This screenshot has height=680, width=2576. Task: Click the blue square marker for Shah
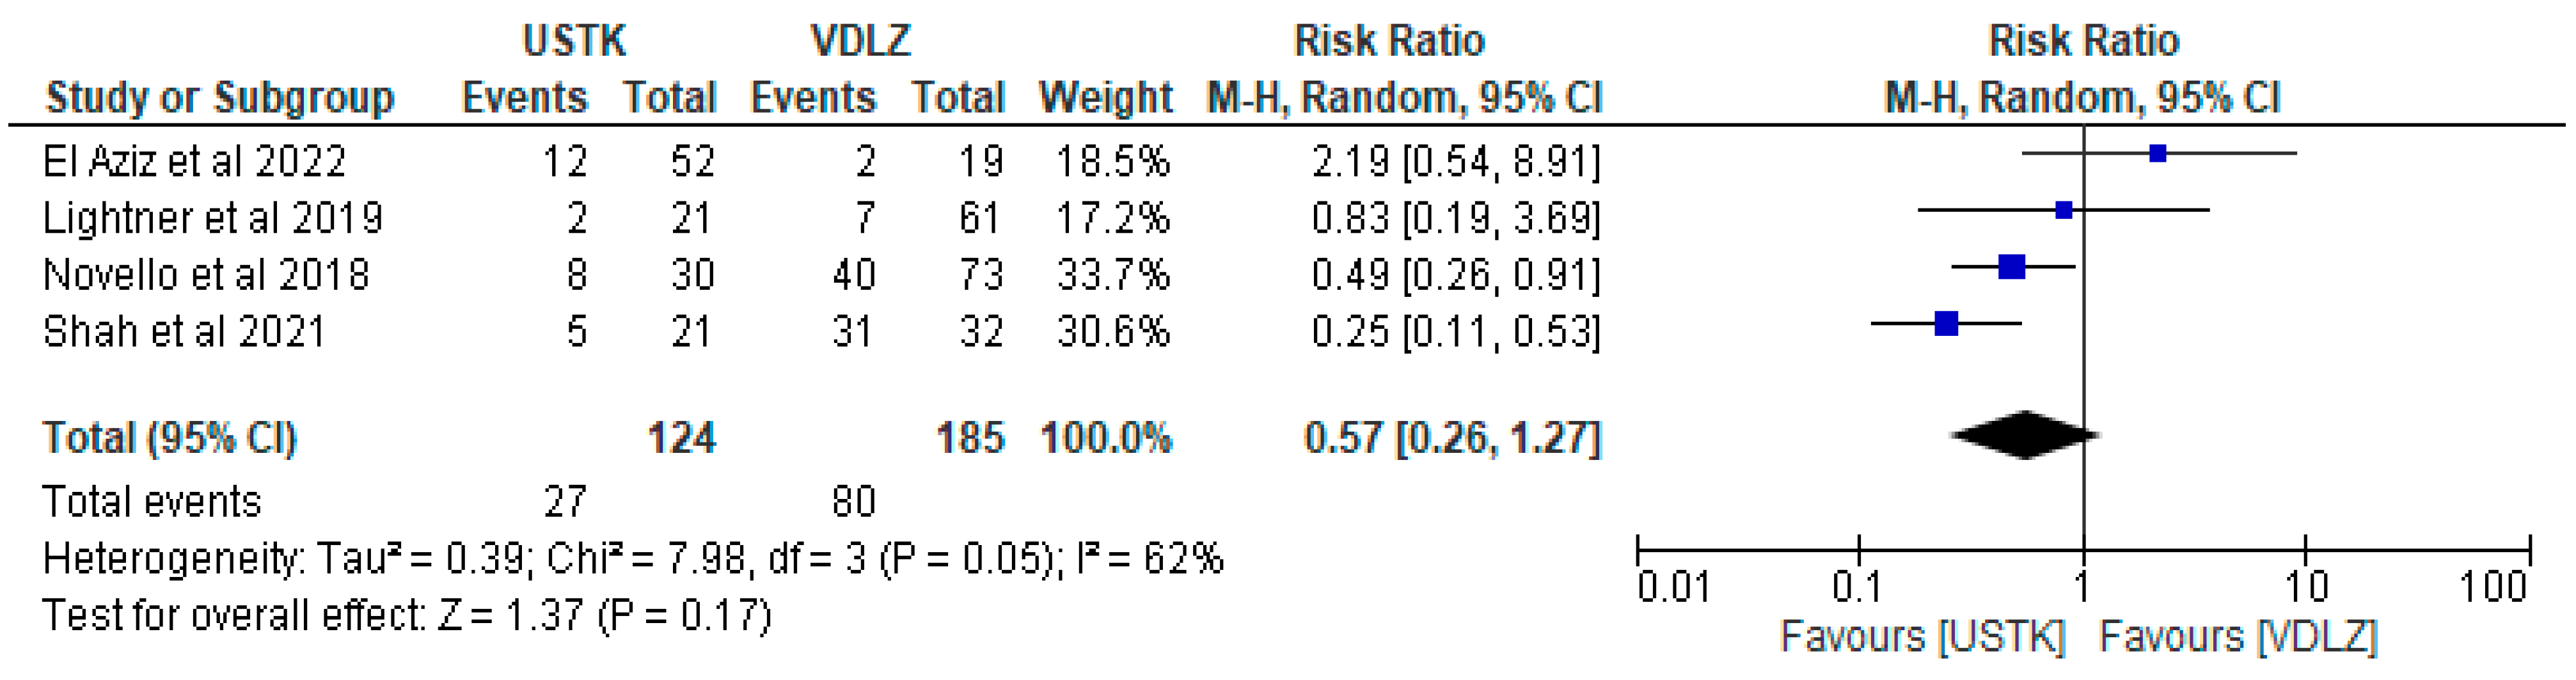1946,324
